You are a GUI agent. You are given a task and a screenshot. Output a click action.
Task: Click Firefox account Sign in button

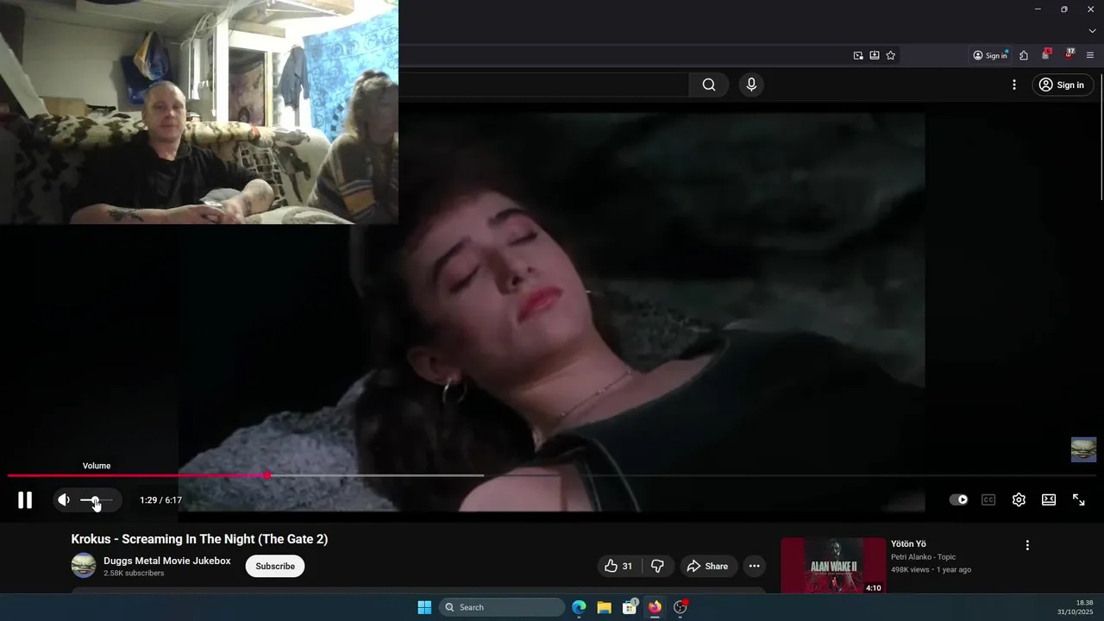tap(990, 55)
